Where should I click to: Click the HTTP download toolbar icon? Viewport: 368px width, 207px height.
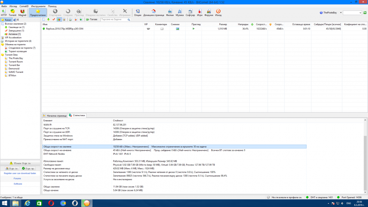pyautogui.click(x=4, y=13)
